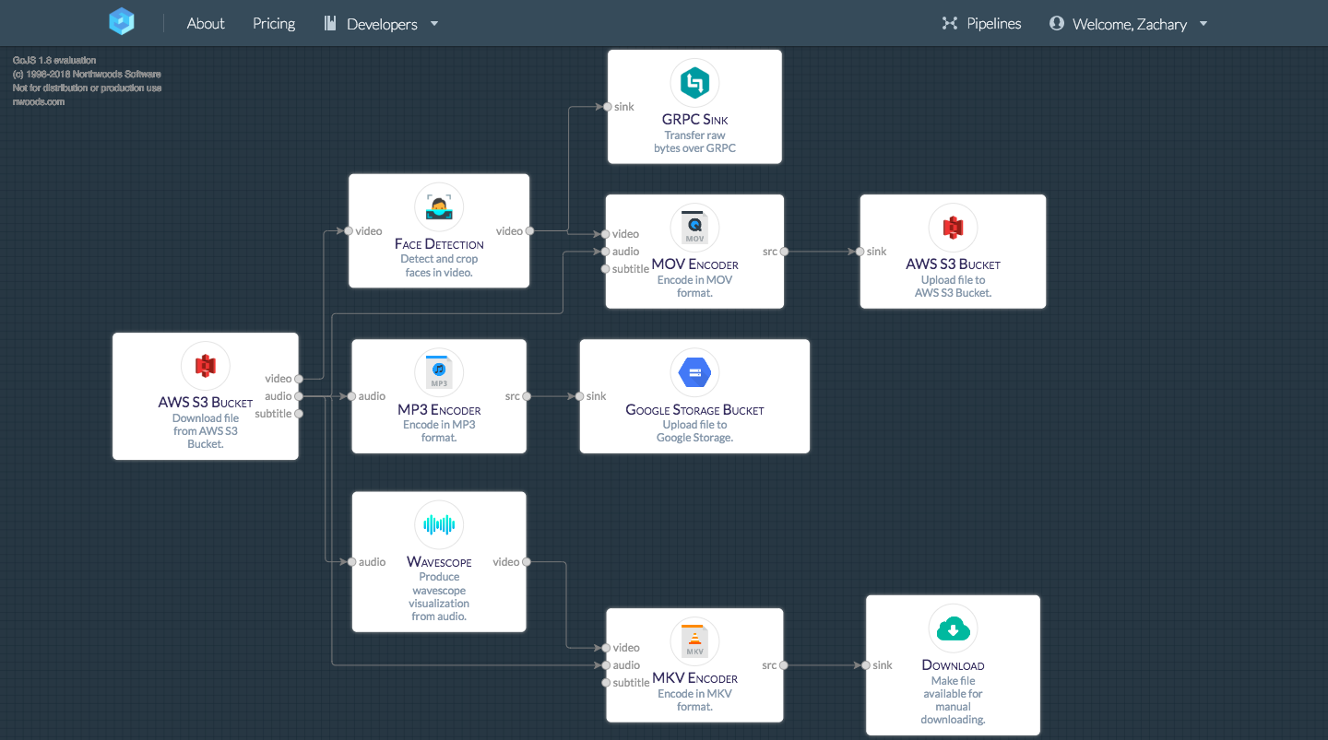Click "Encode in MOV format." description
Image resolution: width=1328 pixels, height=740 pixels.
tap(694, 286)
